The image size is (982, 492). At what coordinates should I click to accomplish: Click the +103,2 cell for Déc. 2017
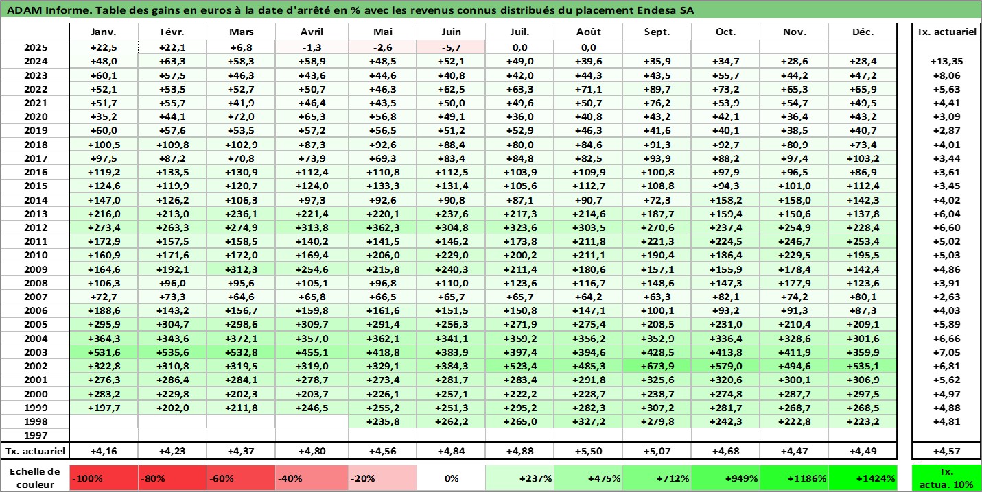[863, 158]
